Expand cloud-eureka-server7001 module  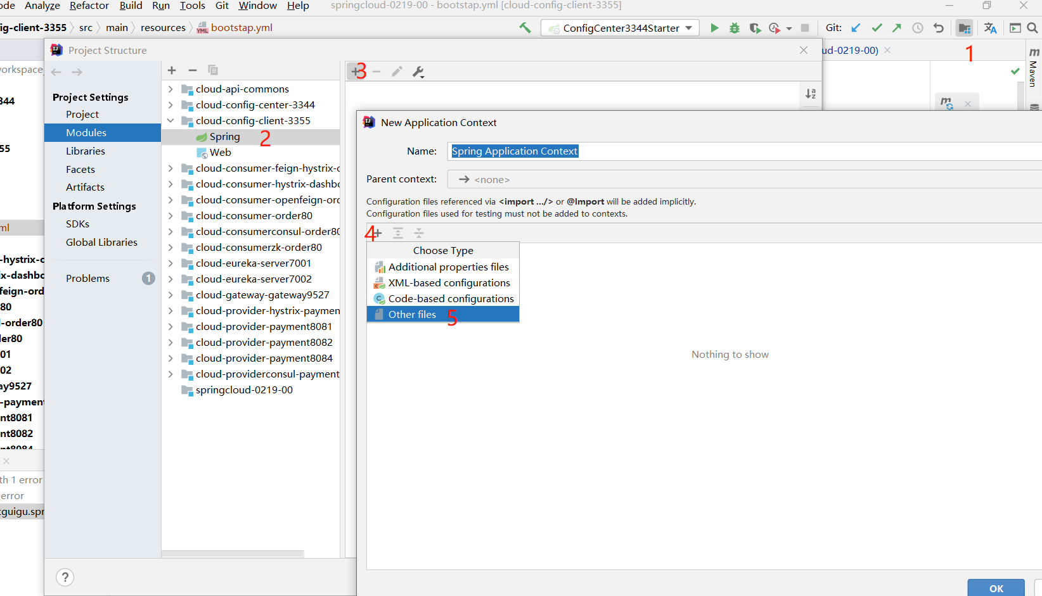170,263
